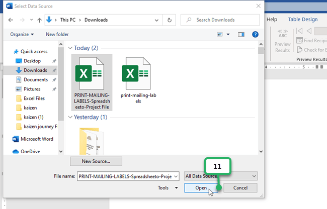Open the kaizen journey folder in sidebar
327x209 pixels.
tap(37, 127)
